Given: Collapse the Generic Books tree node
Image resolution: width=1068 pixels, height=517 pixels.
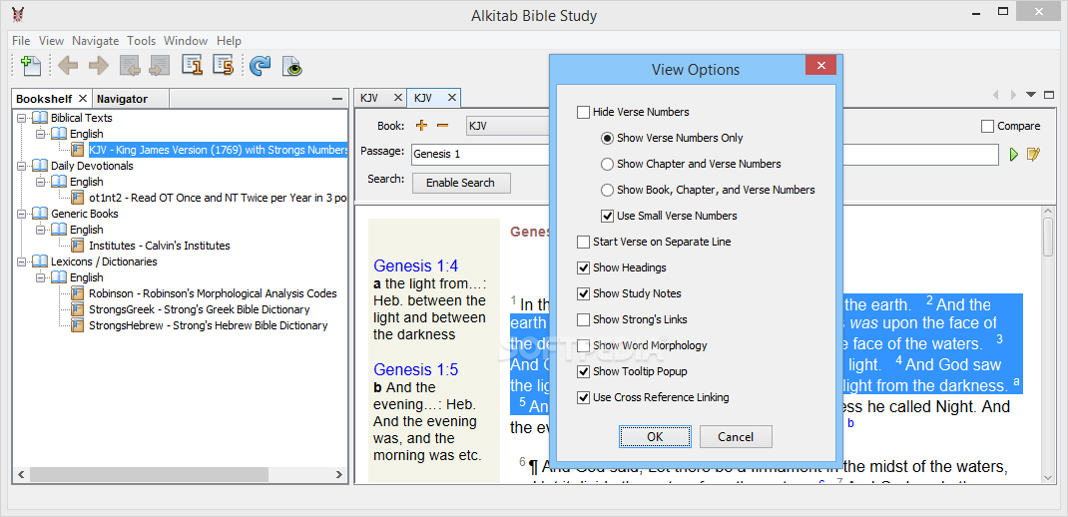Looking at the screenshot, I should click(x=21, y=214).
